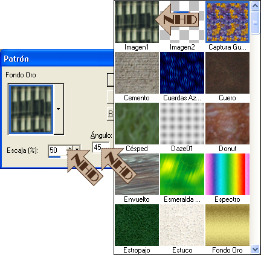This screenshot has height=255, width=261.
Task: Select the Imagen2 pattern thumbnail
Action: [x=182, y=22]
